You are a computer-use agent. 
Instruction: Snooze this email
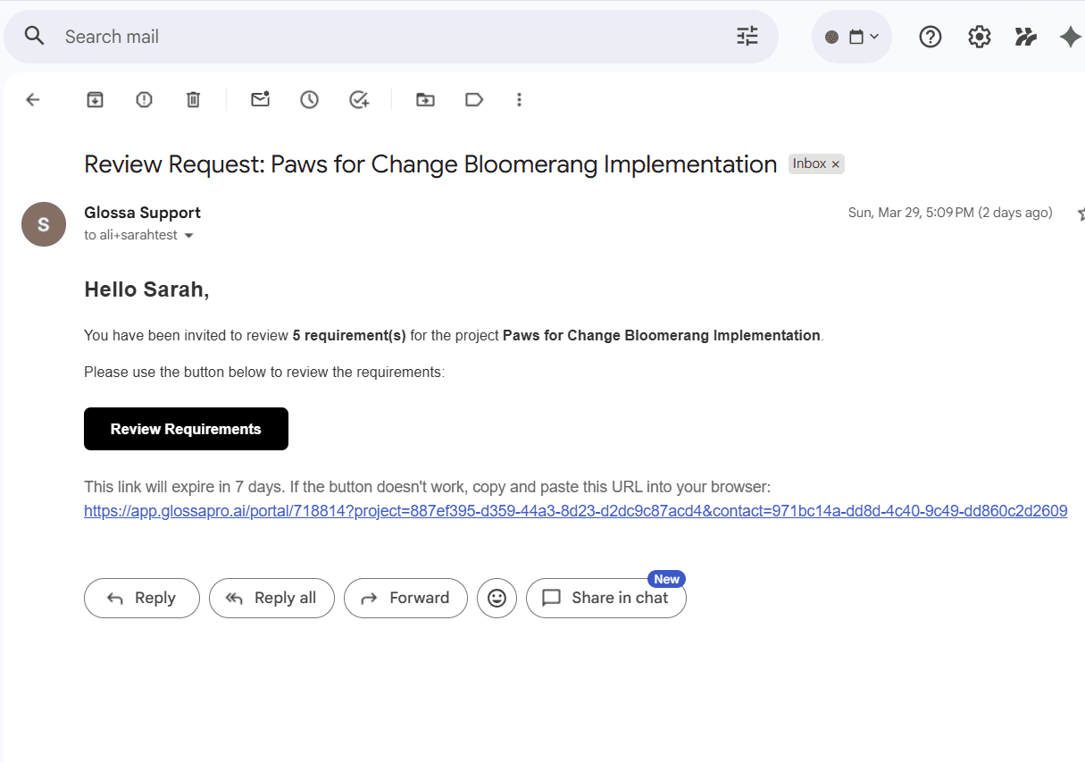pyautogui.click(x=309, y=99)
